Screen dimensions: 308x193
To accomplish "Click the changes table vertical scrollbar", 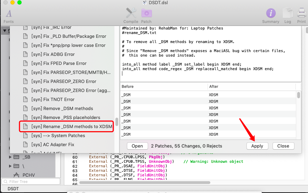I will click(x=299, y=95).
